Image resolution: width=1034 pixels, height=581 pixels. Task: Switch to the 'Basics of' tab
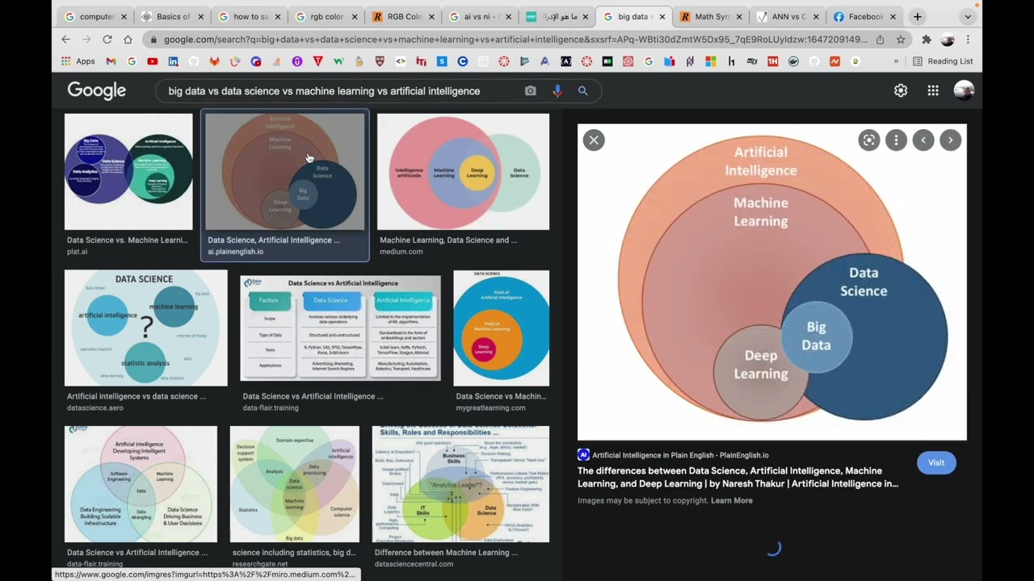point(173,16)
